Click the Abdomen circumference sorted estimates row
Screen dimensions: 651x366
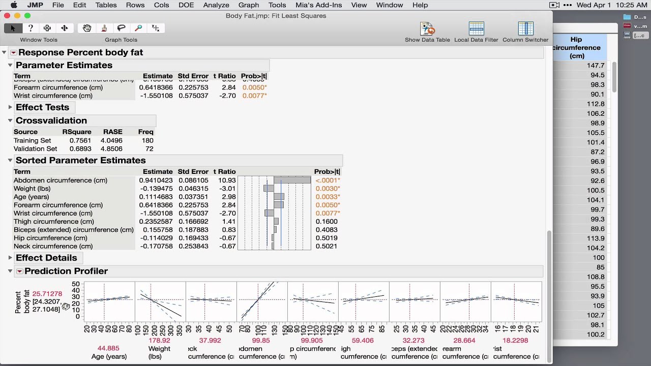coord(176,180)
